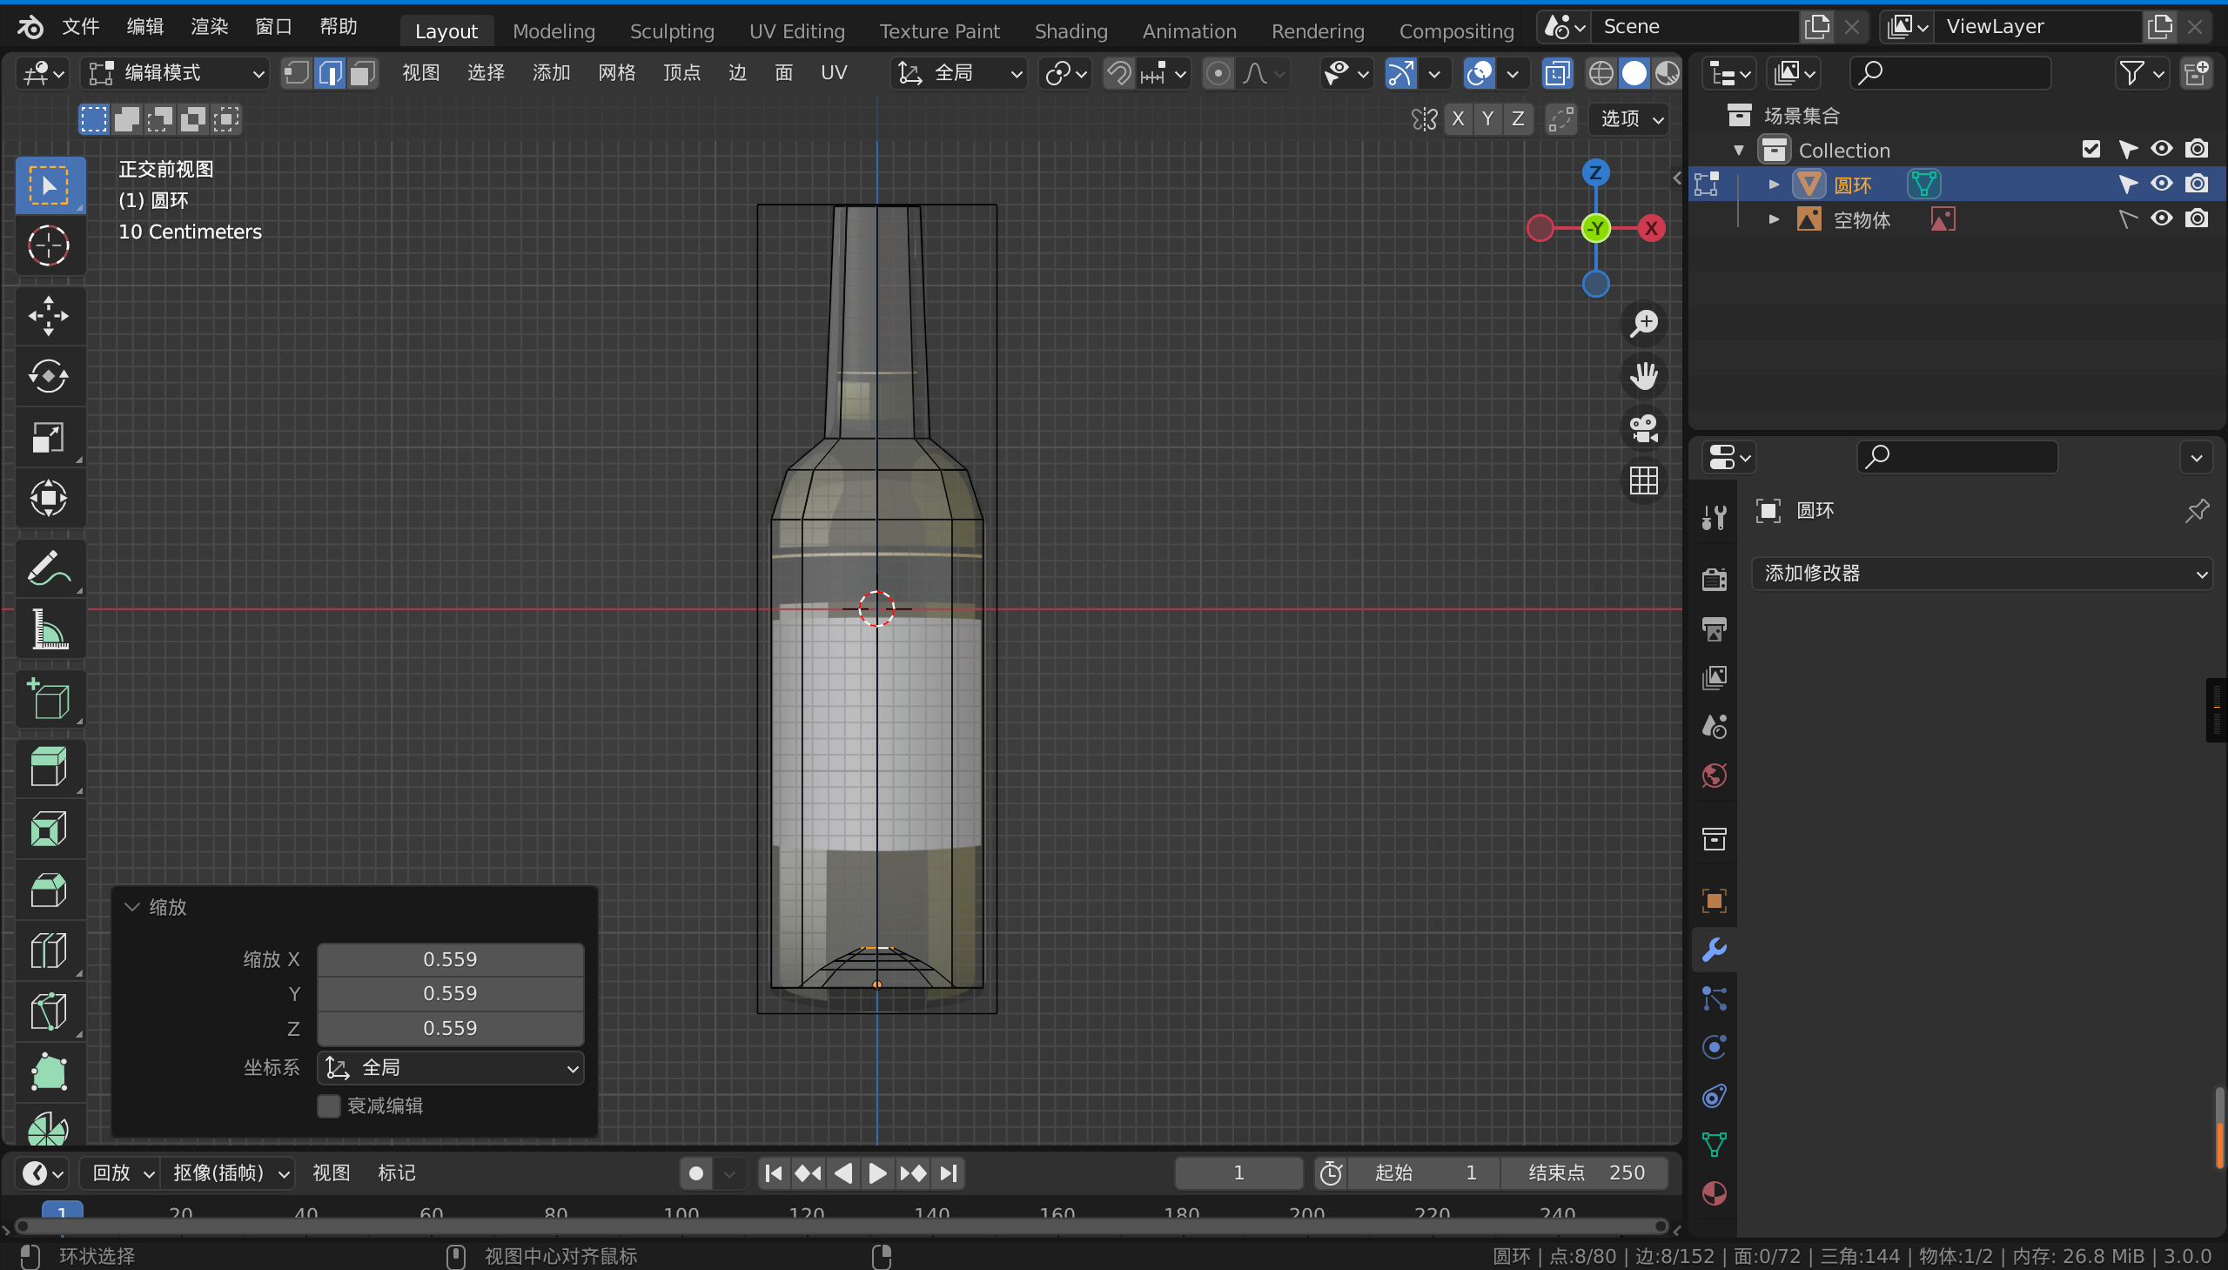Open the Output properties tab

1714,628
